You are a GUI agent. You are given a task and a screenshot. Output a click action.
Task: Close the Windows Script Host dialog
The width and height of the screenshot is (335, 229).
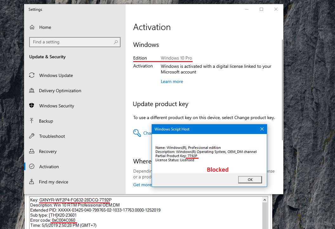[262, 129]
